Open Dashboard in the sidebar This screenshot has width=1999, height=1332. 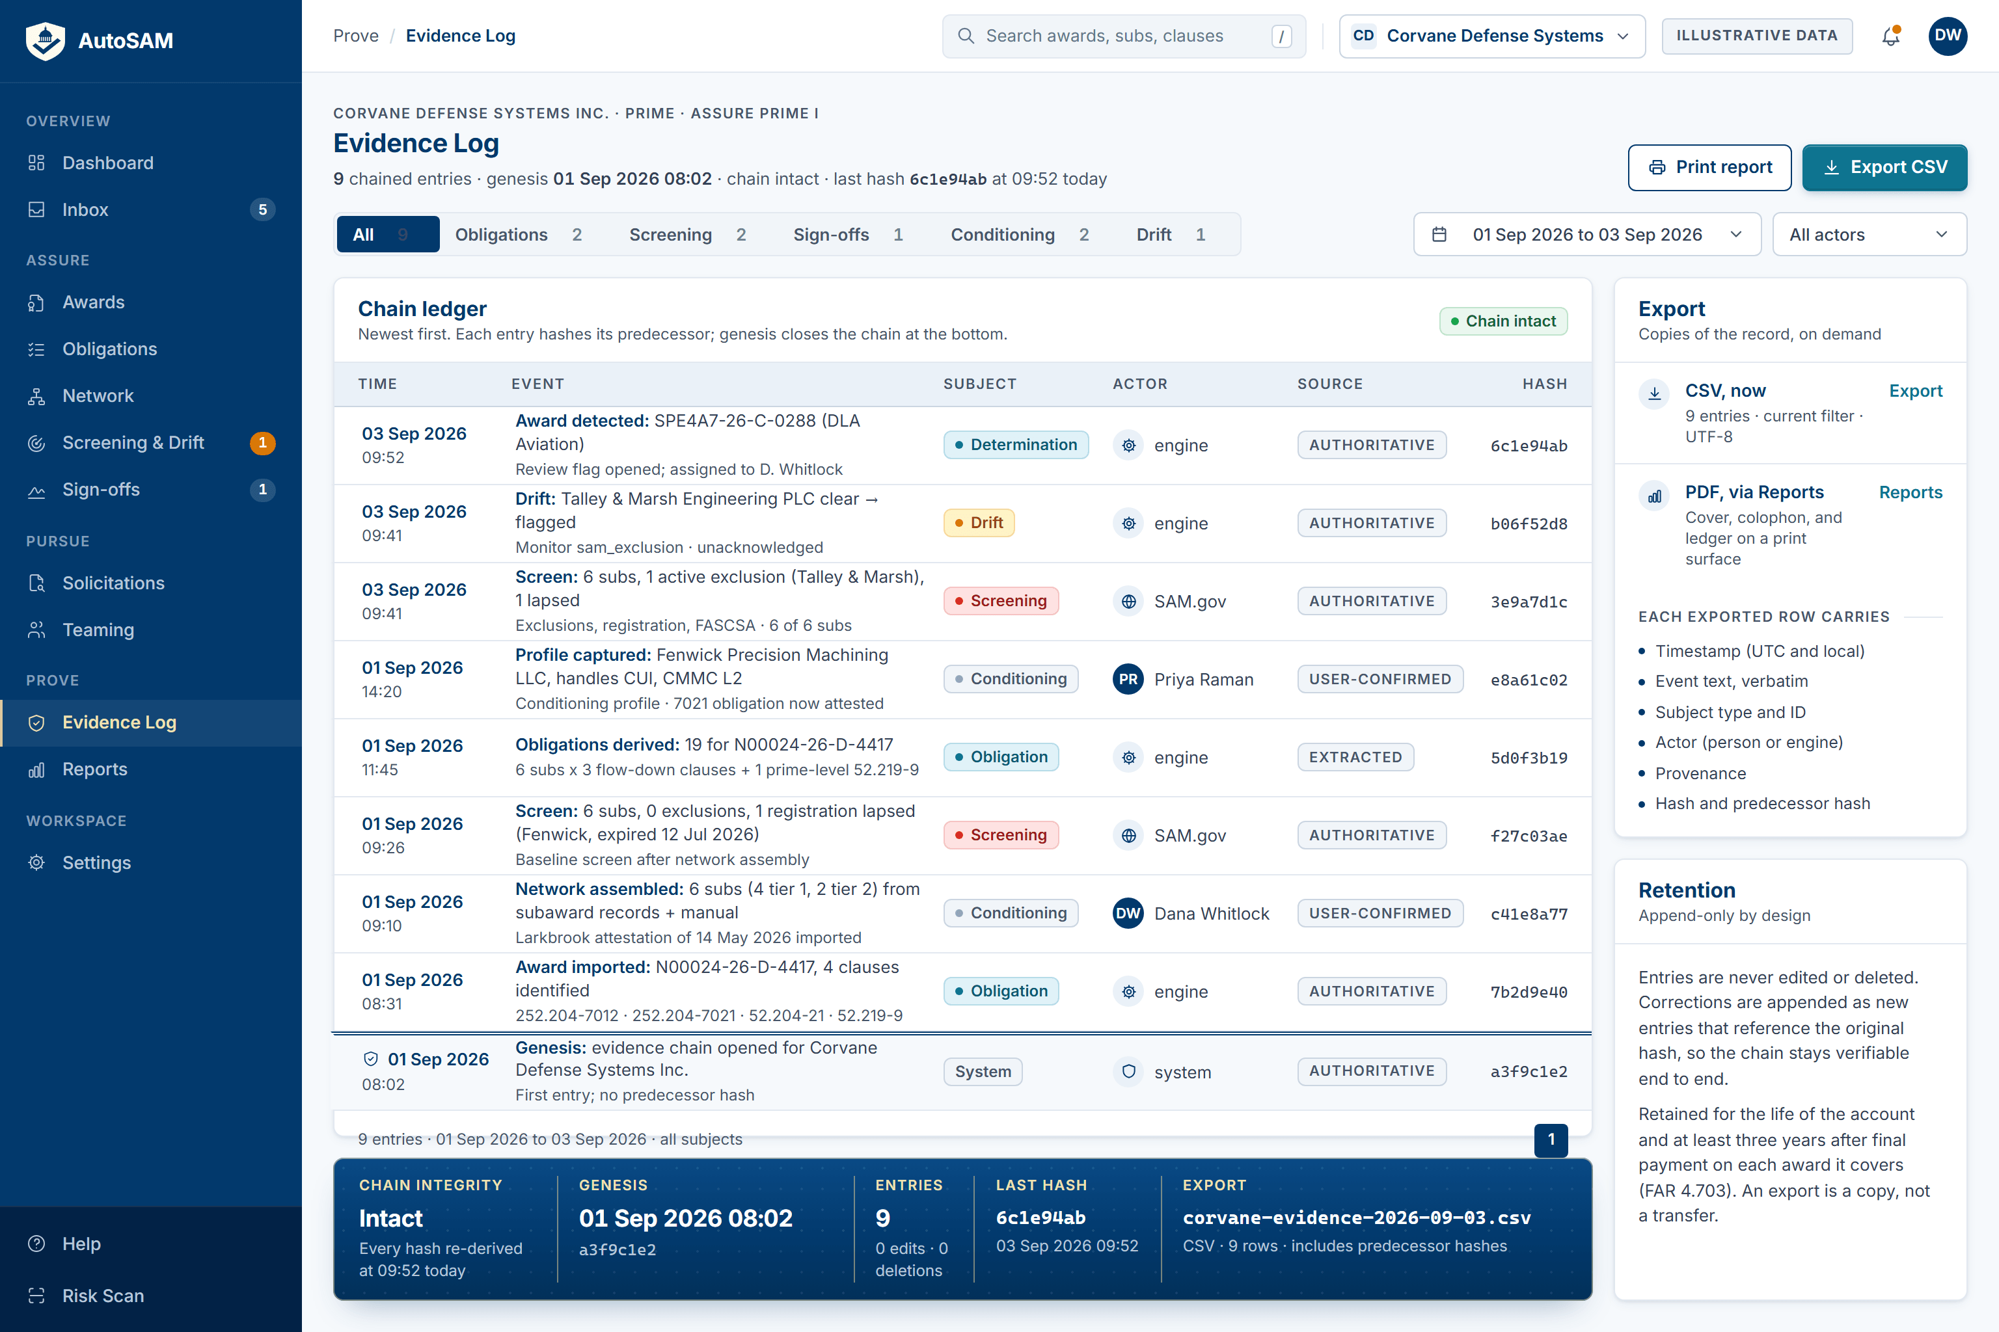[150, 162]
